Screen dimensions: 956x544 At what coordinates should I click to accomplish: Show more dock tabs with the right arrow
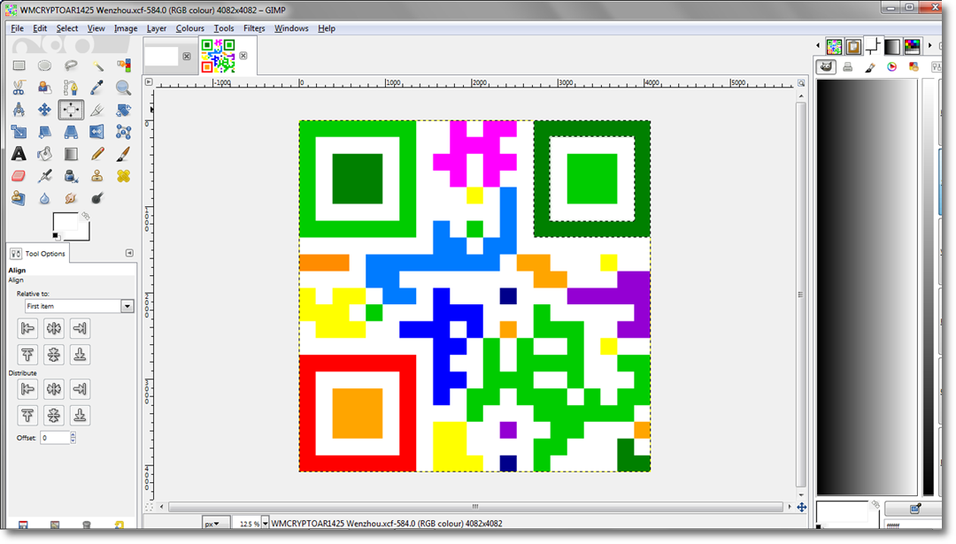929,46
